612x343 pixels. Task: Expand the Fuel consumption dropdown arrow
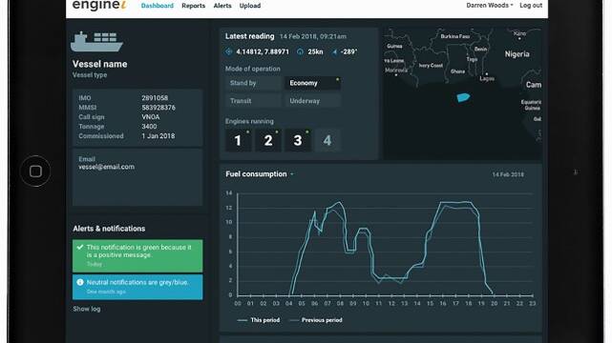point(292,174)
